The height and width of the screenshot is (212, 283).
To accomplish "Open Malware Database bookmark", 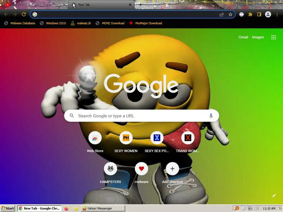I will (20, 23).
